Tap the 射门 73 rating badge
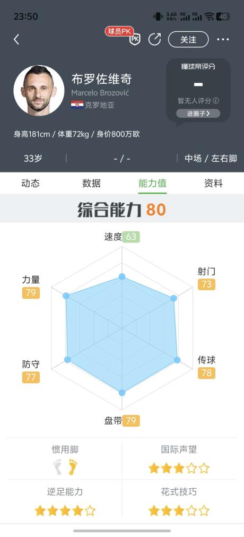This screenshot has height=537, width=244. coord(206,284)
